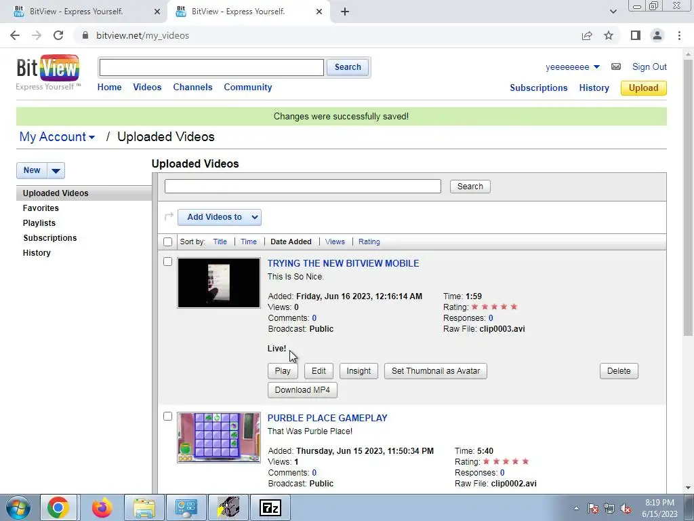Open the browser tab search chevron

coord(613,12)
